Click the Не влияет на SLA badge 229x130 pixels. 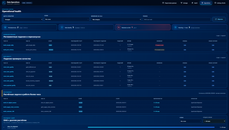159,50
